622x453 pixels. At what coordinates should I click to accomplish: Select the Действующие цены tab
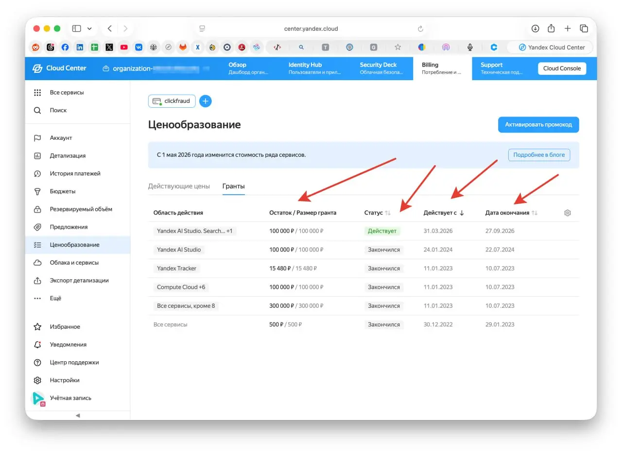tap(179, 186)
